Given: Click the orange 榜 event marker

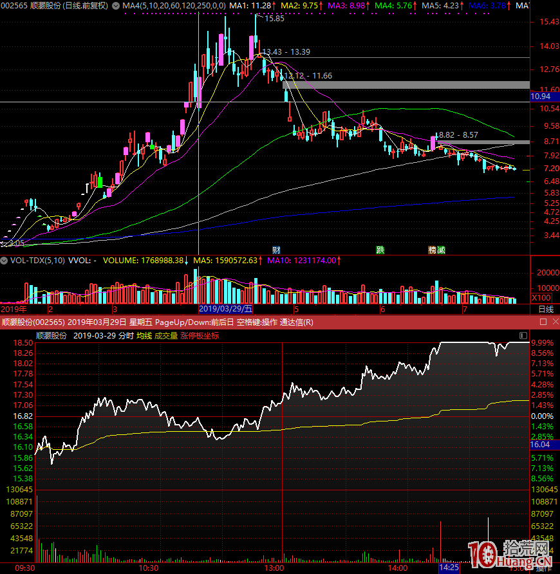Looking at the screenshot, I should coord(433,250).
